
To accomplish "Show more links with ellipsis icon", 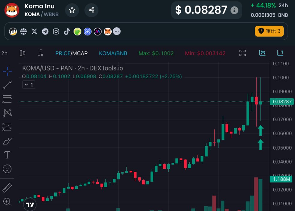I will point(117,31).
